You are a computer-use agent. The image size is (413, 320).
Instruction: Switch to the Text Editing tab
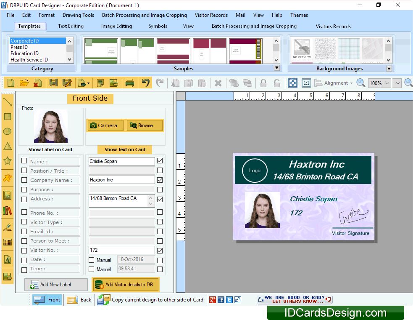point(71,26)
